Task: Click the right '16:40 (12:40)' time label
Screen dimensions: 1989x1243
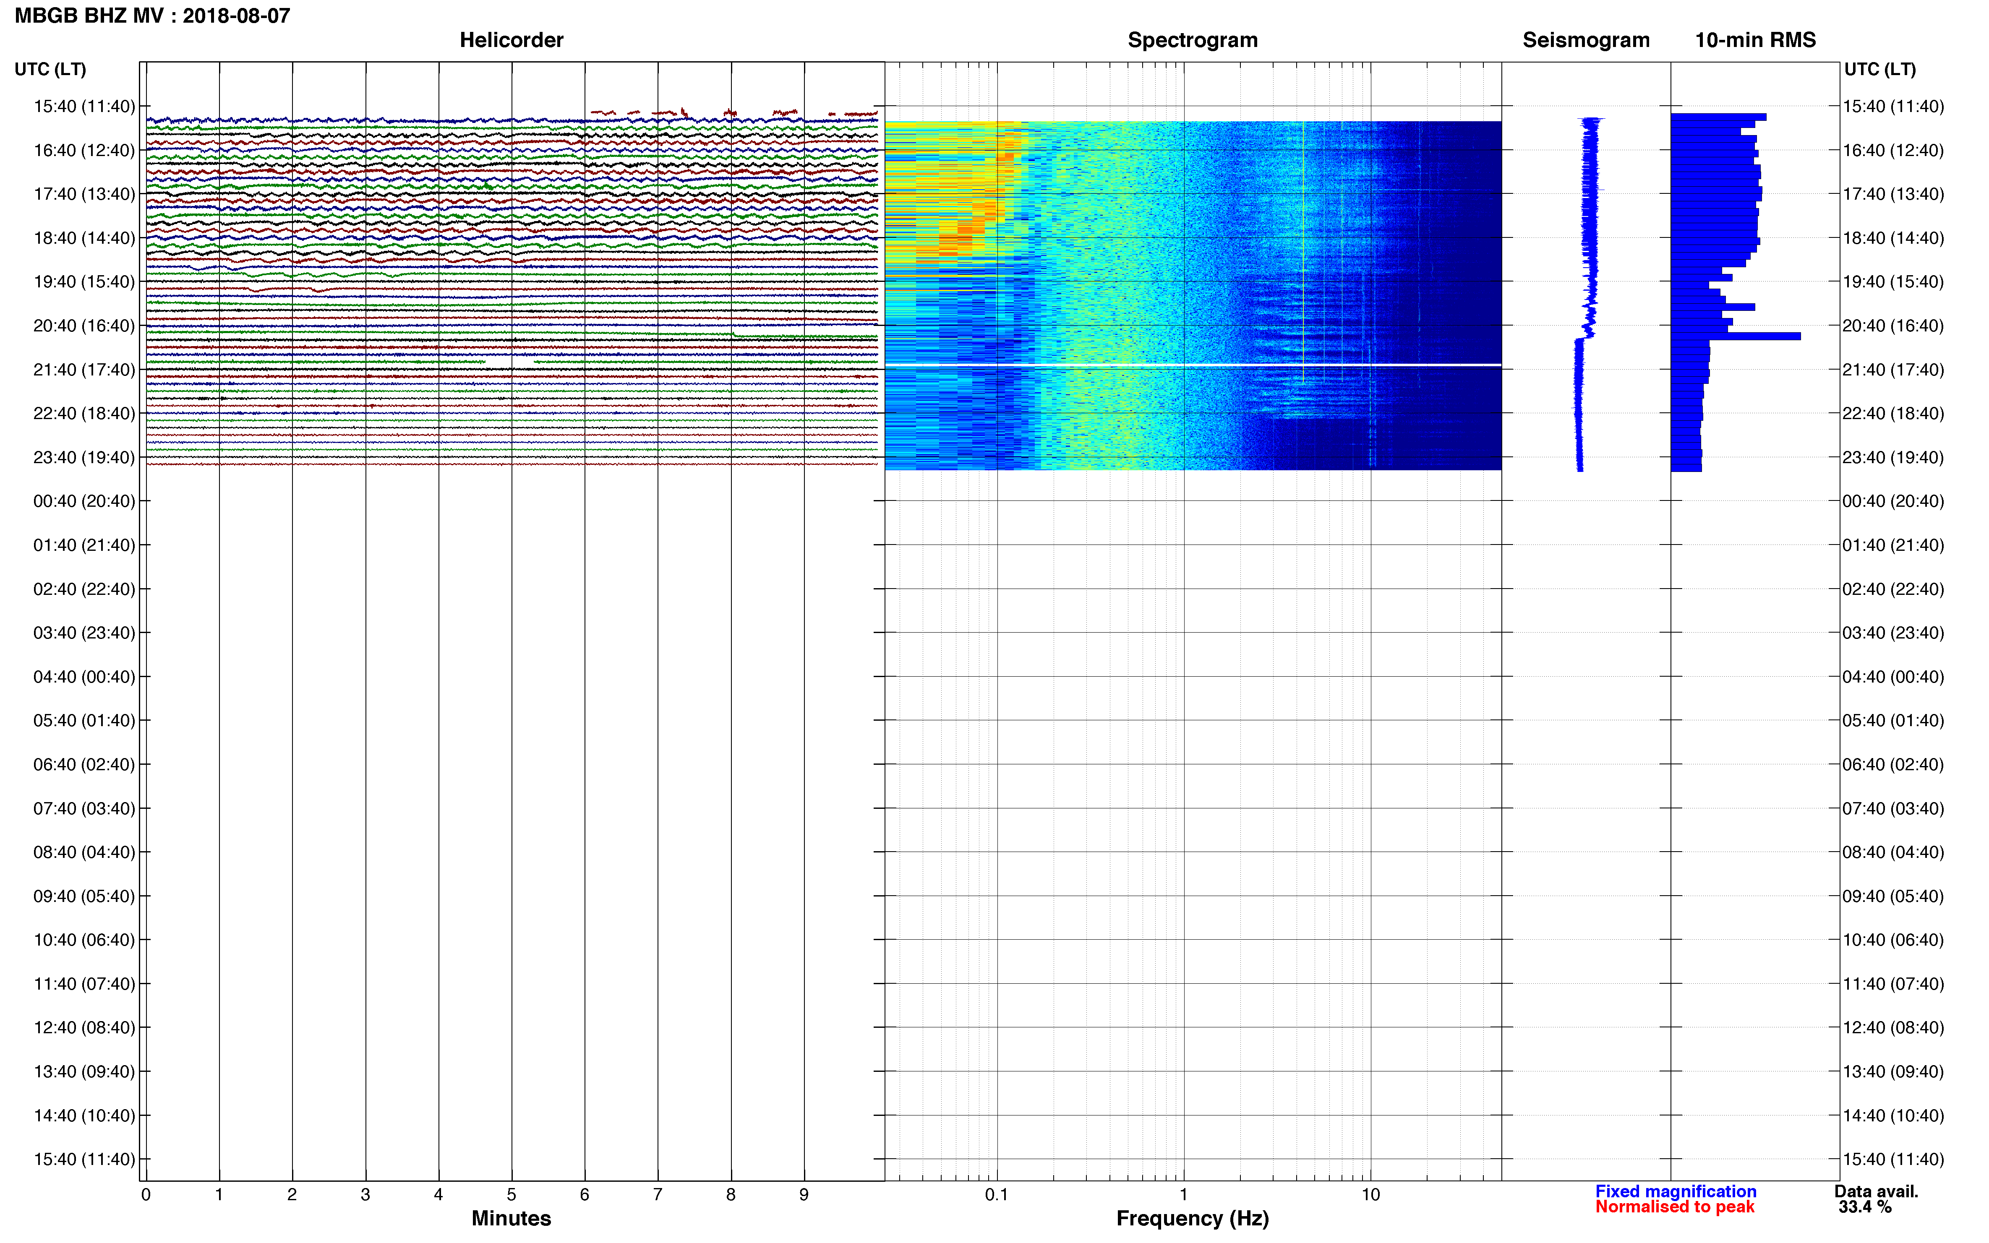Action: 1893,151
